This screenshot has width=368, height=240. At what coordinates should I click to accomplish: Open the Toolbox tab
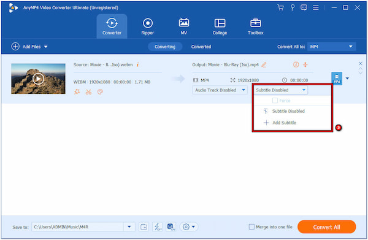[256, 26]
